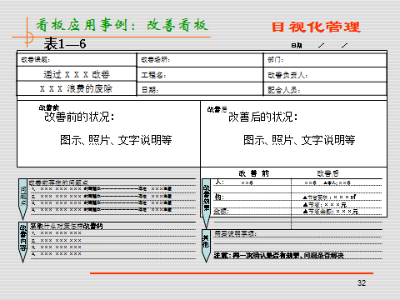400x300 pixels.
Task: Click slide page number 32
Action: coord(362,282)
